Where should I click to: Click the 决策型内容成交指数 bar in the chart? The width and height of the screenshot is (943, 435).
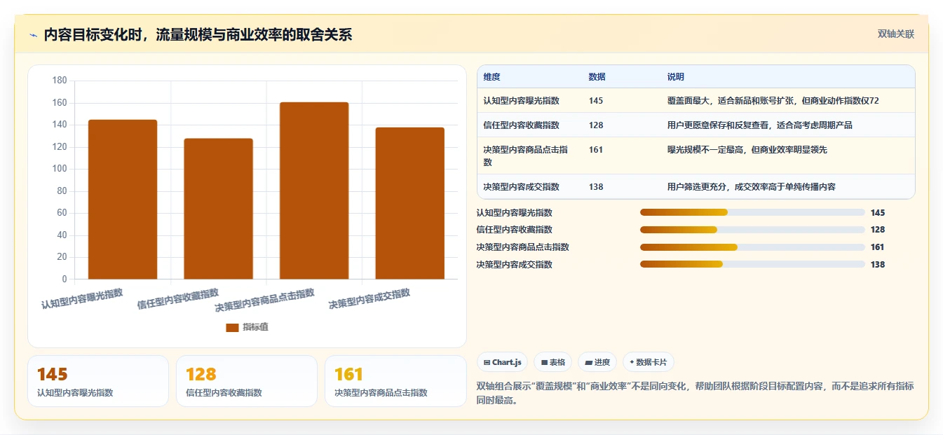click(409, 203)
